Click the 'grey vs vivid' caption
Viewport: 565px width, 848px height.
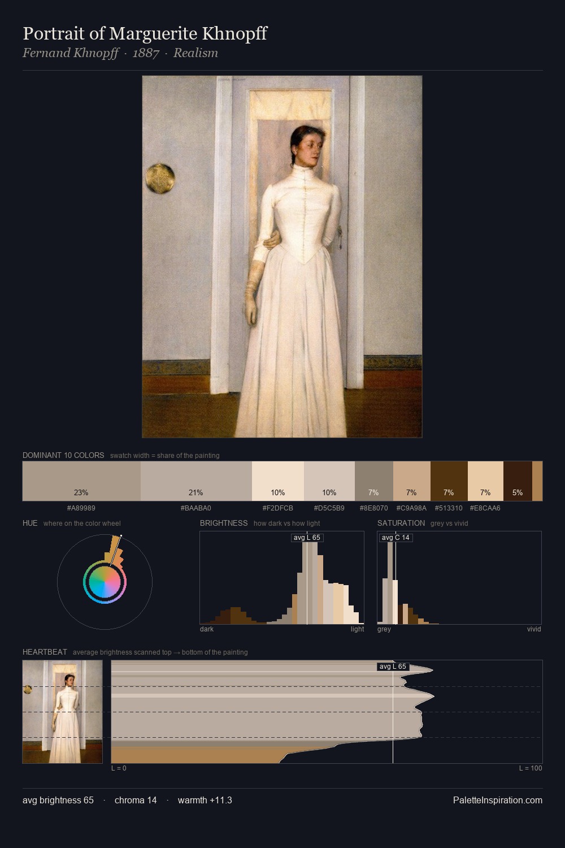[x=449, y=523]
